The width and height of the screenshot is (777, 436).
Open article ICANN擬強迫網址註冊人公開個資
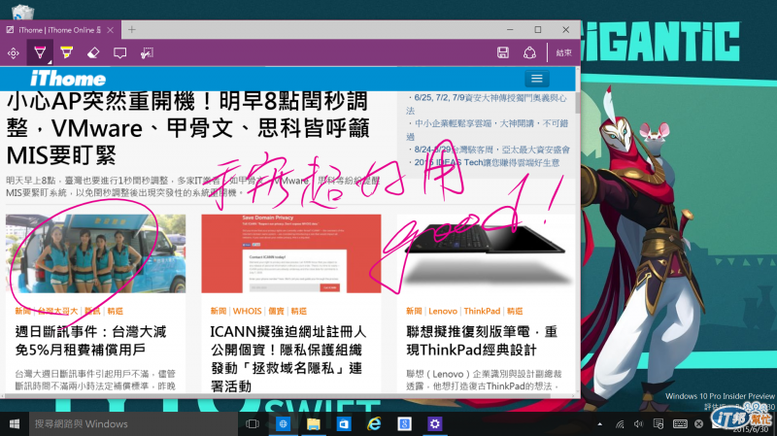point(287,358)
